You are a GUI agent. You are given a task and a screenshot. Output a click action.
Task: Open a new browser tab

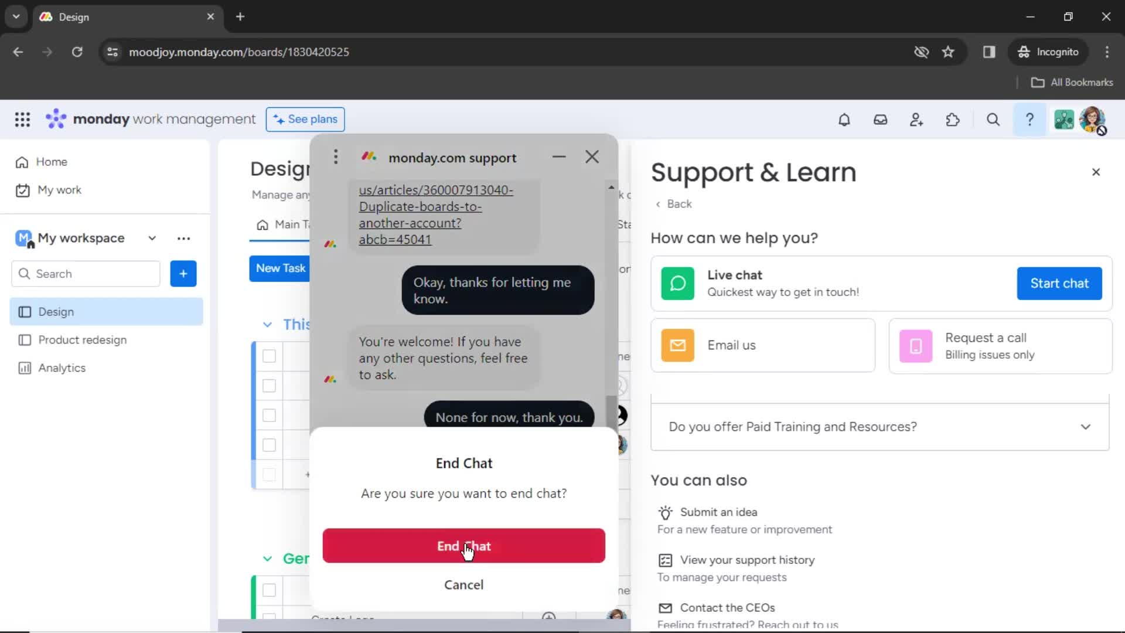(x=240, y=16)
